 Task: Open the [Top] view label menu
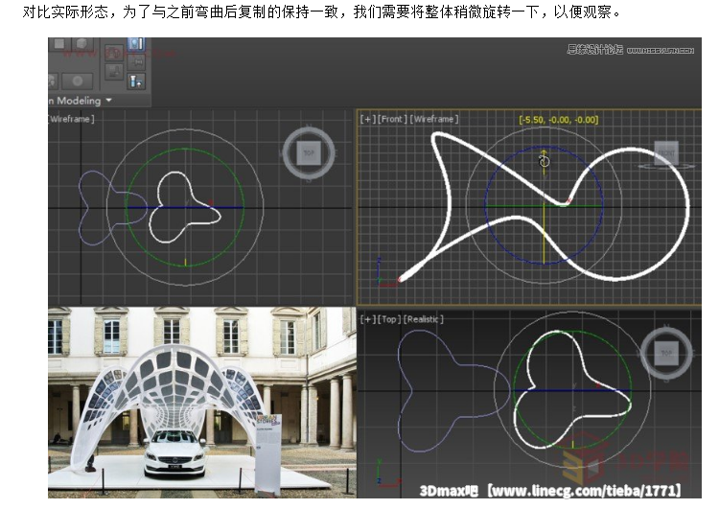[x=389, y=319]
